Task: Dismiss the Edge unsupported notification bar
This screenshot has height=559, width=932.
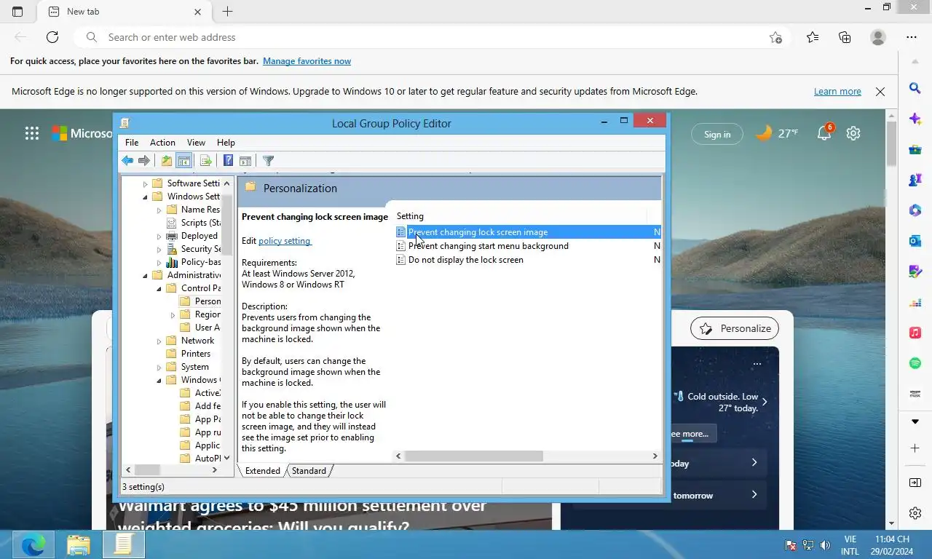Action: point(880,92)
